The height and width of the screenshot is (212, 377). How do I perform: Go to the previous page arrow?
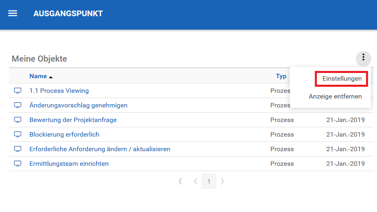[195, 181]
